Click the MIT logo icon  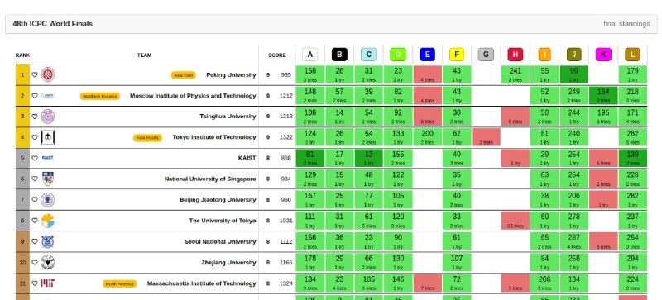pos(48,283)
